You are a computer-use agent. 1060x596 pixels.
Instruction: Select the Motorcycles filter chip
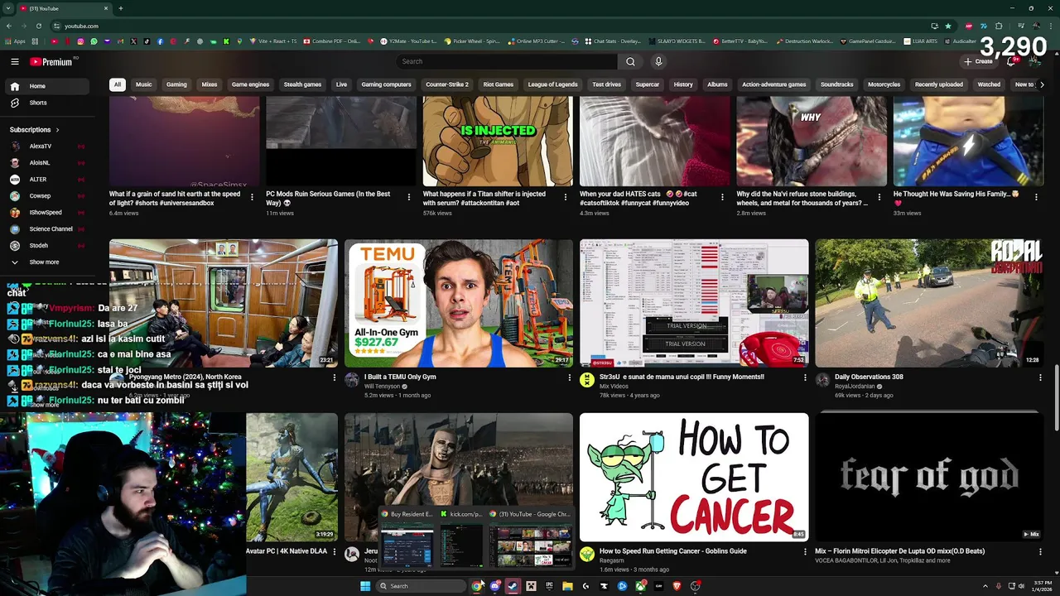[x=884, y=84]
